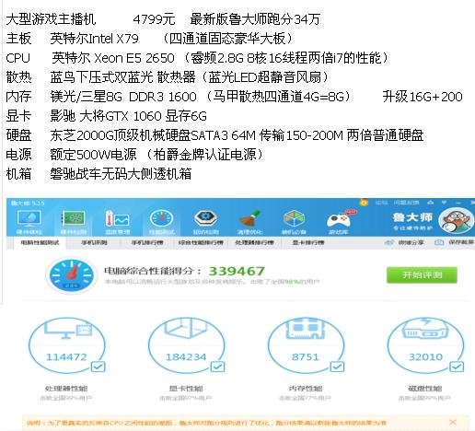Click the memory score 8751
The height and width of the screenshot is (431, 475).
[306, 357]
